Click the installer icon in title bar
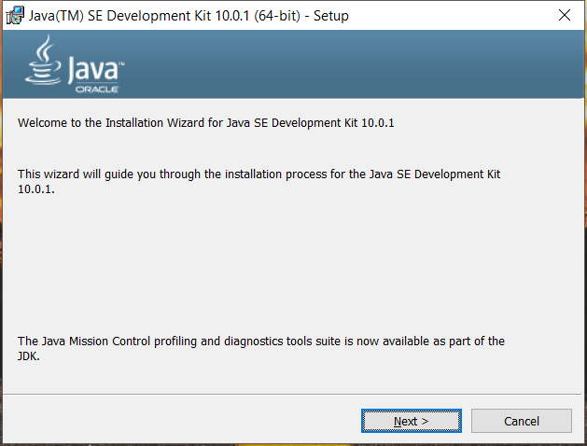Viewport: 587px width, 446px height. (x=16, y=16)
